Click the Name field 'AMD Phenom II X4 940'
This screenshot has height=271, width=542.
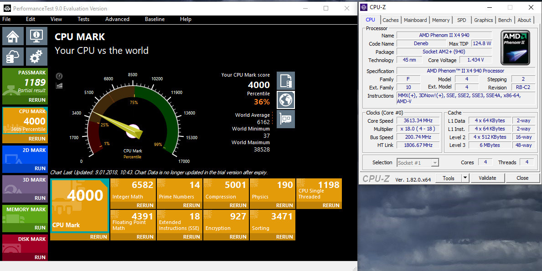pos(444,35)
